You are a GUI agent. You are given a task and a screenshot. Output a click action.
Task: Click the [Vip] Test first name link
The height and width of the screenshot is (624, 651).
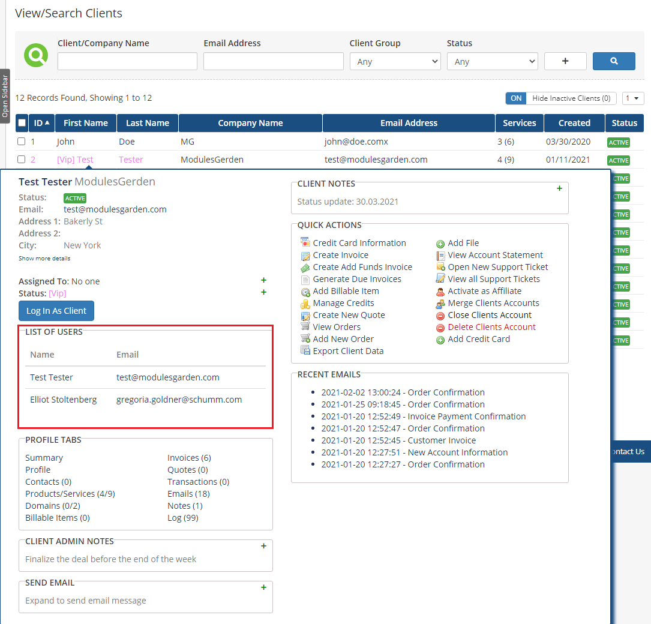coord(75,160)
